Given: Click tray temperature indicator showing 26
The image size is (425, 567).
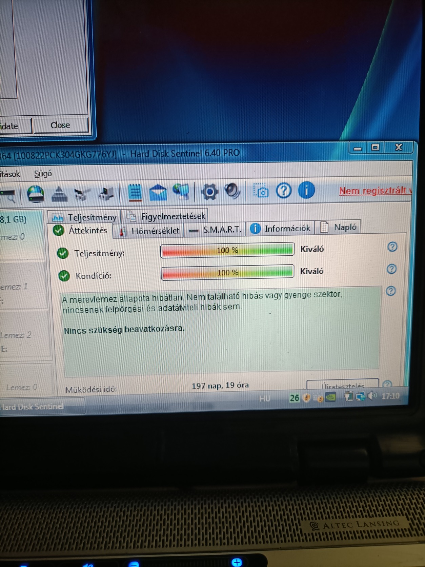Looking at the screenshot, I should click(x=294, y=398).
